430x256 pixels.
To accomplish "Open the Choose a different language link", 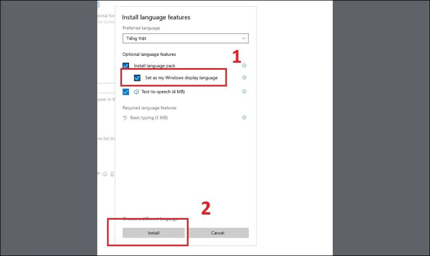I will click(x=150, y=219).
